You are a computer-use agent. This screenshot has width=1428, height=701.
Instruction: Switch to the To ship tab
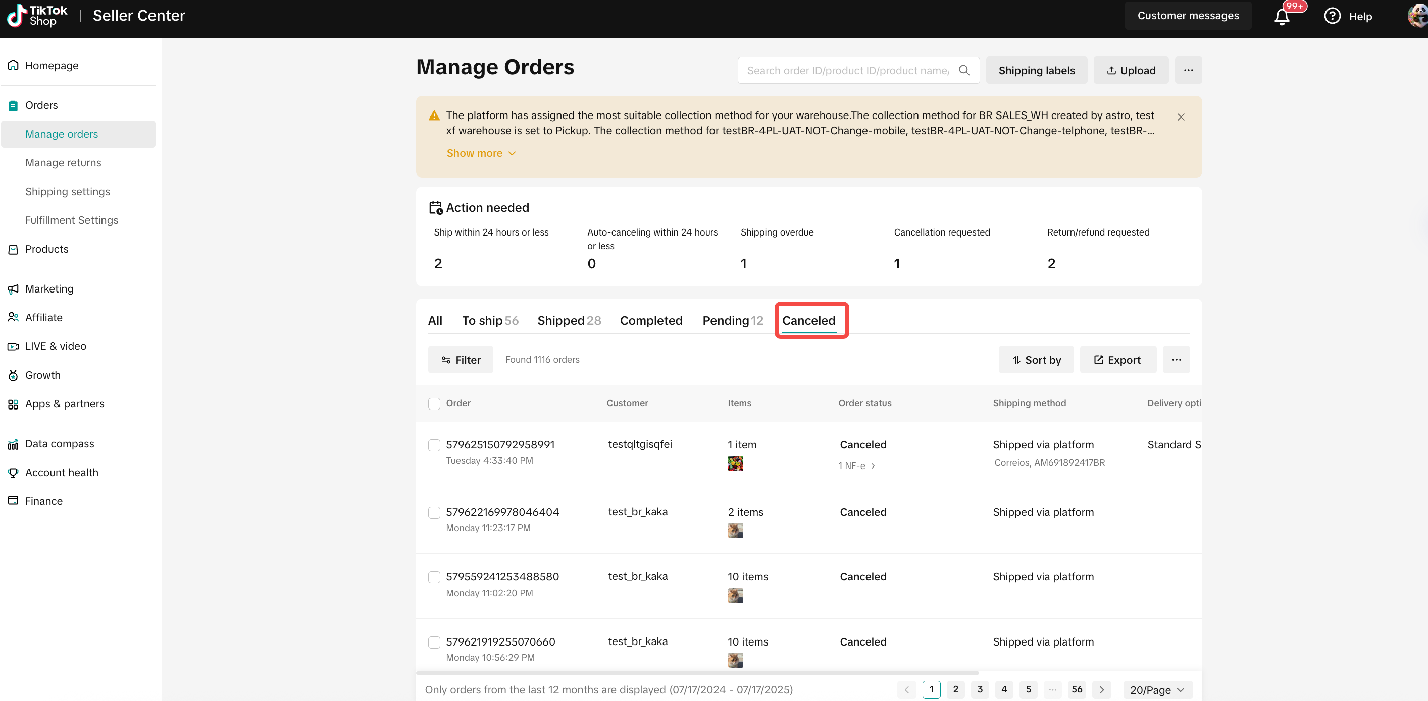click(x=490, y=321)
